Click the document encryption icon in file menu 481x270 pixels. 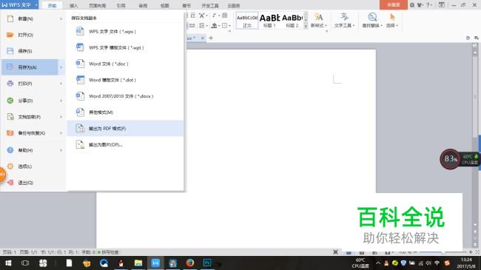pos(10,117)
